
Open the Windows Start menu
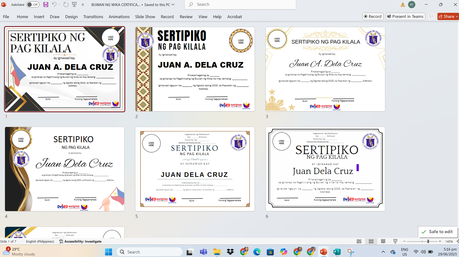[x=108, y=252]
